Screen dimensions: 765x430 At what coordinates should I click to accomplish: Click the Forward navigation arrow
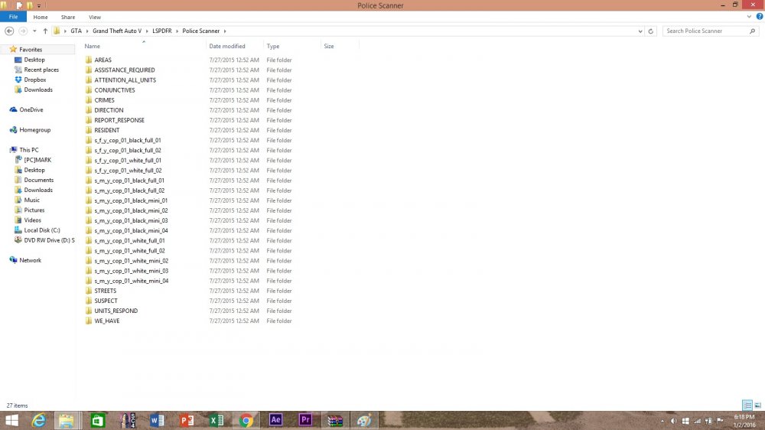(x=23, y=31)
